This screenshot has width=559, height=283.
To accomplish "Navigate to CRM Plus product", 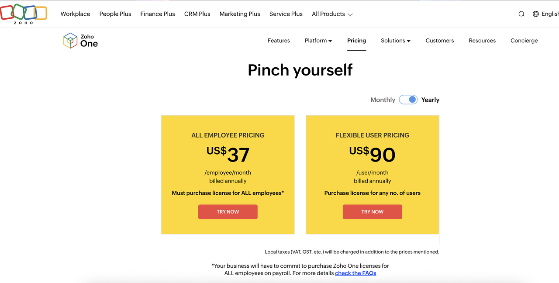I will [x=197, y=14].
